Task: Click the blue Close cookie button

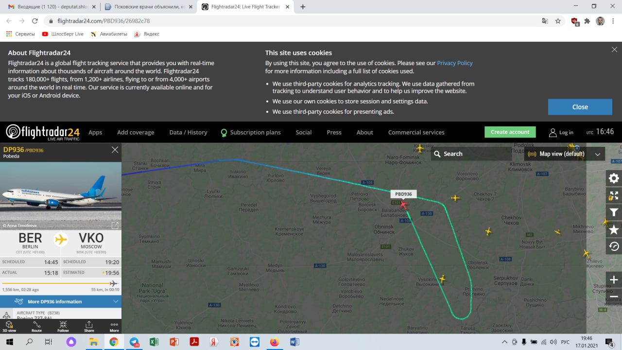Action: point(580,107)
